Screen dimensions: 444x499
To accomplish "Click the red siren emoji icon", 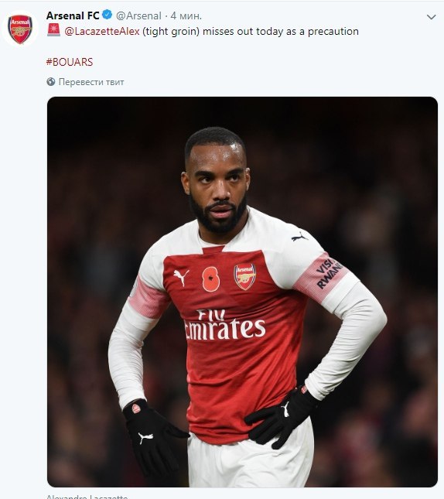I will pyautogui.click(x=53, y=30).
